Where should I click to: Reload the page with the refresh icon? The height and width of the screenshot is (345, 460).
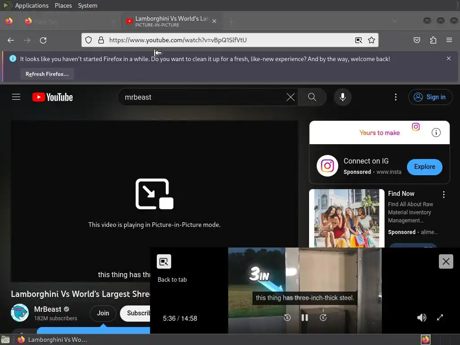click(43, 40)
